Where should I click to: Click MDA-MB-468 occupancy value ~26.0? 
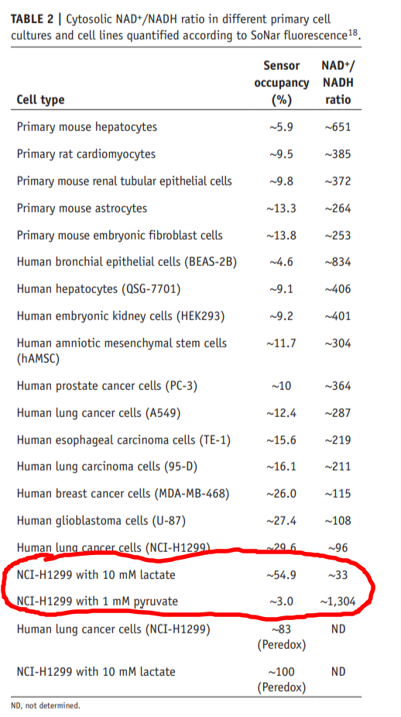281,494
